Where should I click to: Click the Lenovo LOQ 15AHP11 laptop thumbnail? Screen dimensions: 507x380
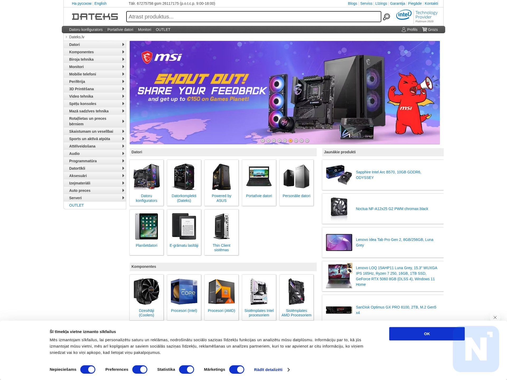point(339,276)
